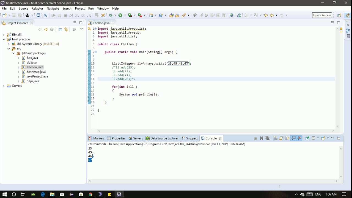Viewport: 352px width, 198px height.
Task: Click the Coverage run icon
Action: pos(130,15)
